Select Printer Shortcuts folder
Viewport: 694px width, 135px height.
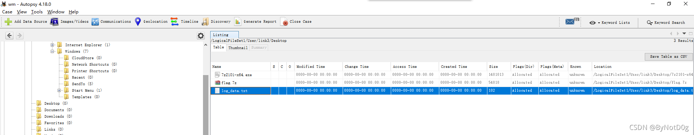[94, 71]
